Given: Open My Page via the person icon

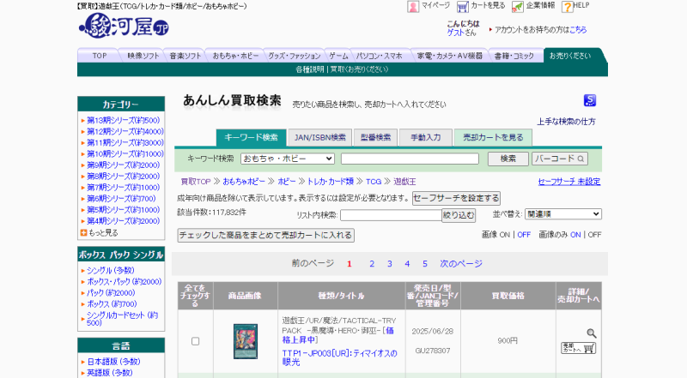Looking at the screenshot, I should (x=412, y=6).
